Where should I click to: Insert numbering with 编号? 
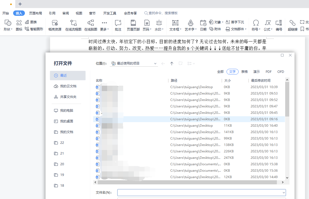point(279,25)
